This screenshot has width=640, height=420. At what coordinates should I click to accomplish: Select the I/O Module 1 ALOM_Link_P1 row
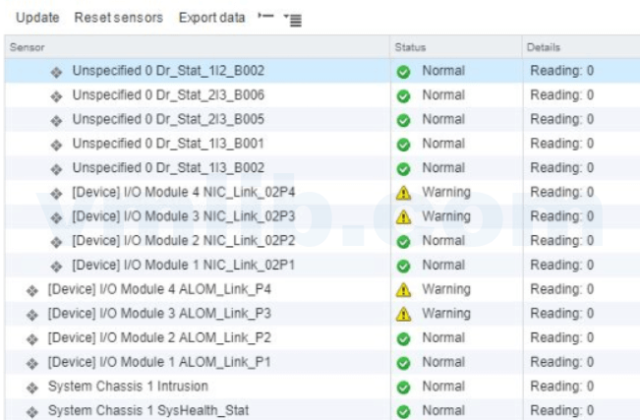tap(159, 362)
